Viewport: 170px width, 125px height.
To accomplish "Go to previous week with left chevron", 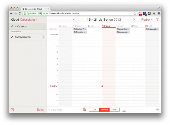I will (x=74, y=19).
